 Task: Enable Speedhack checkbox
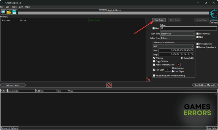pyautogui.click(x=198, y=47)
